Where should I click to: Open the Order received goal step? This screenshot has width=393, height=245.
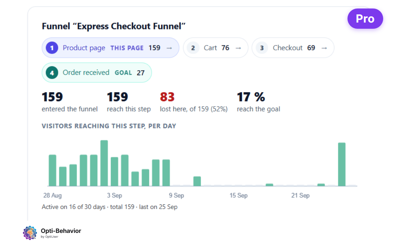pyautogui.click(x=97, y=73)
